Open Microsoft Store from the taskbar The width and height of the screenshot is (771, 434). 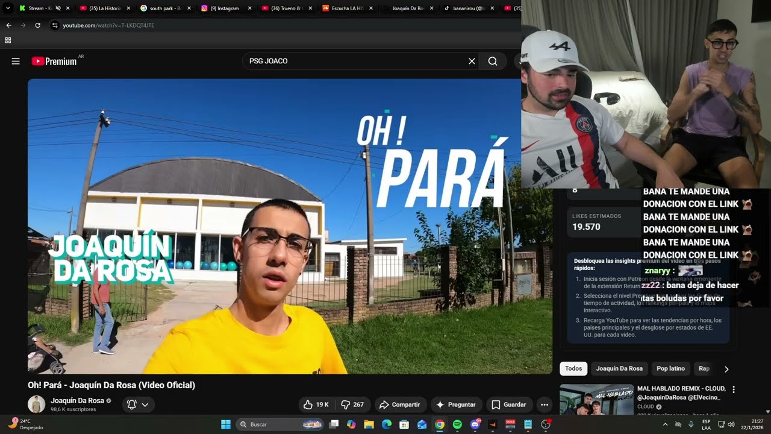tap(404, 424)
